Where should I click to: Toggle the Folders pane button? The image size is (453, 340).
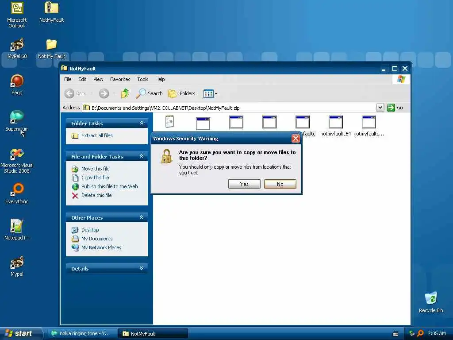(x=182, y=93)
